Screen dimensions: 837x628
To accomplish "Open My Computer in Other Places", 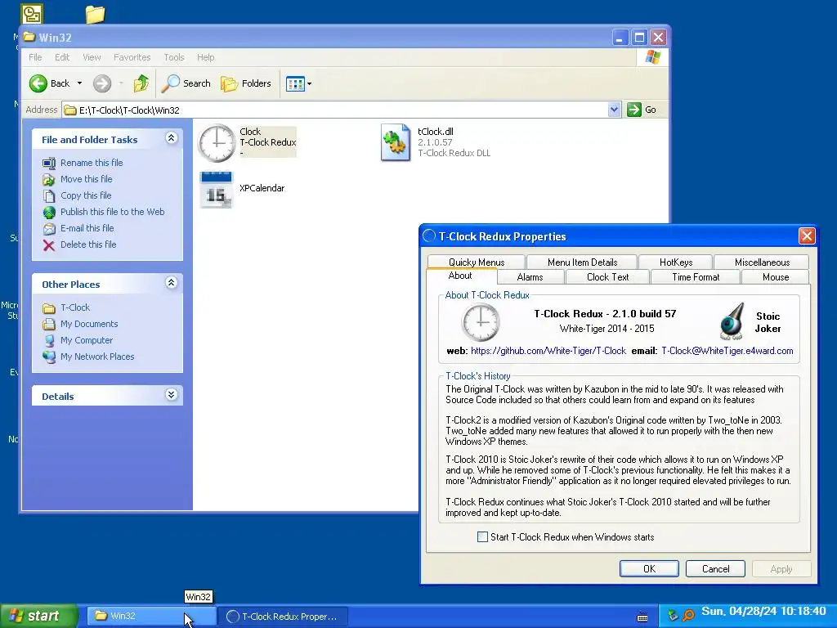I will [x=87, y=340].
